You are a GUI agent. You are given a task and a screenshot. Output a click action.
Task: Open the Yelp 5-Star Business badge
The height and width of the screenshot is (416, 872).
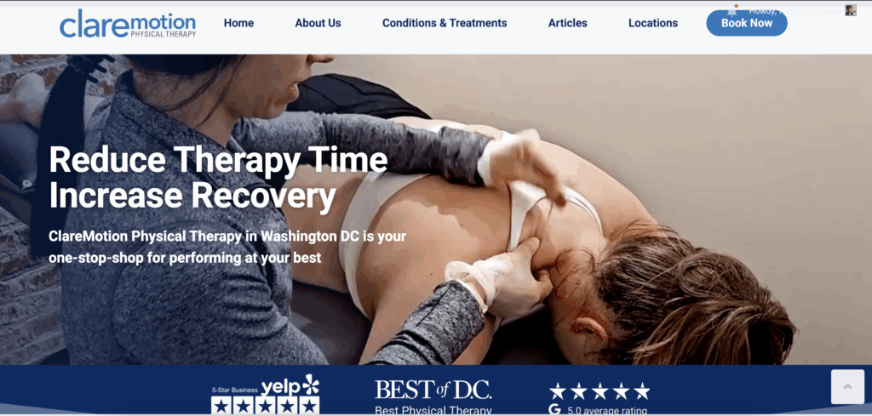[266, 395]
